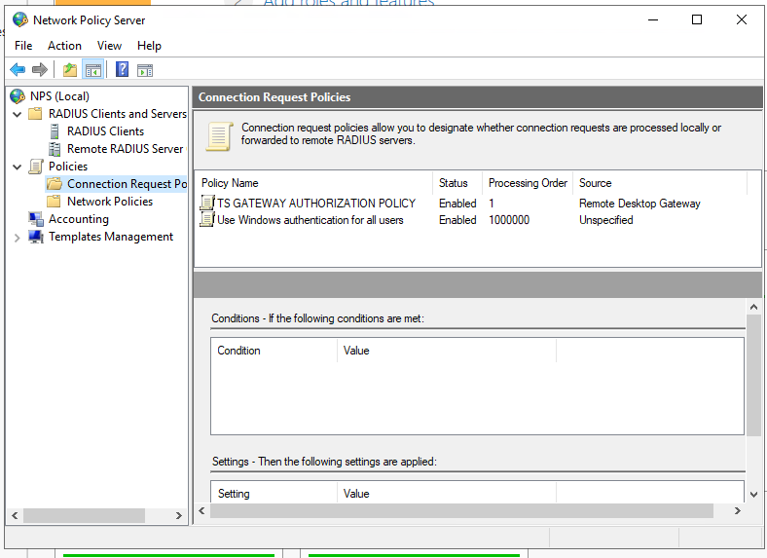Select Use Windows authentication for all users policy
This screenshot has height=558, width=767.
[x=310, y=220]
